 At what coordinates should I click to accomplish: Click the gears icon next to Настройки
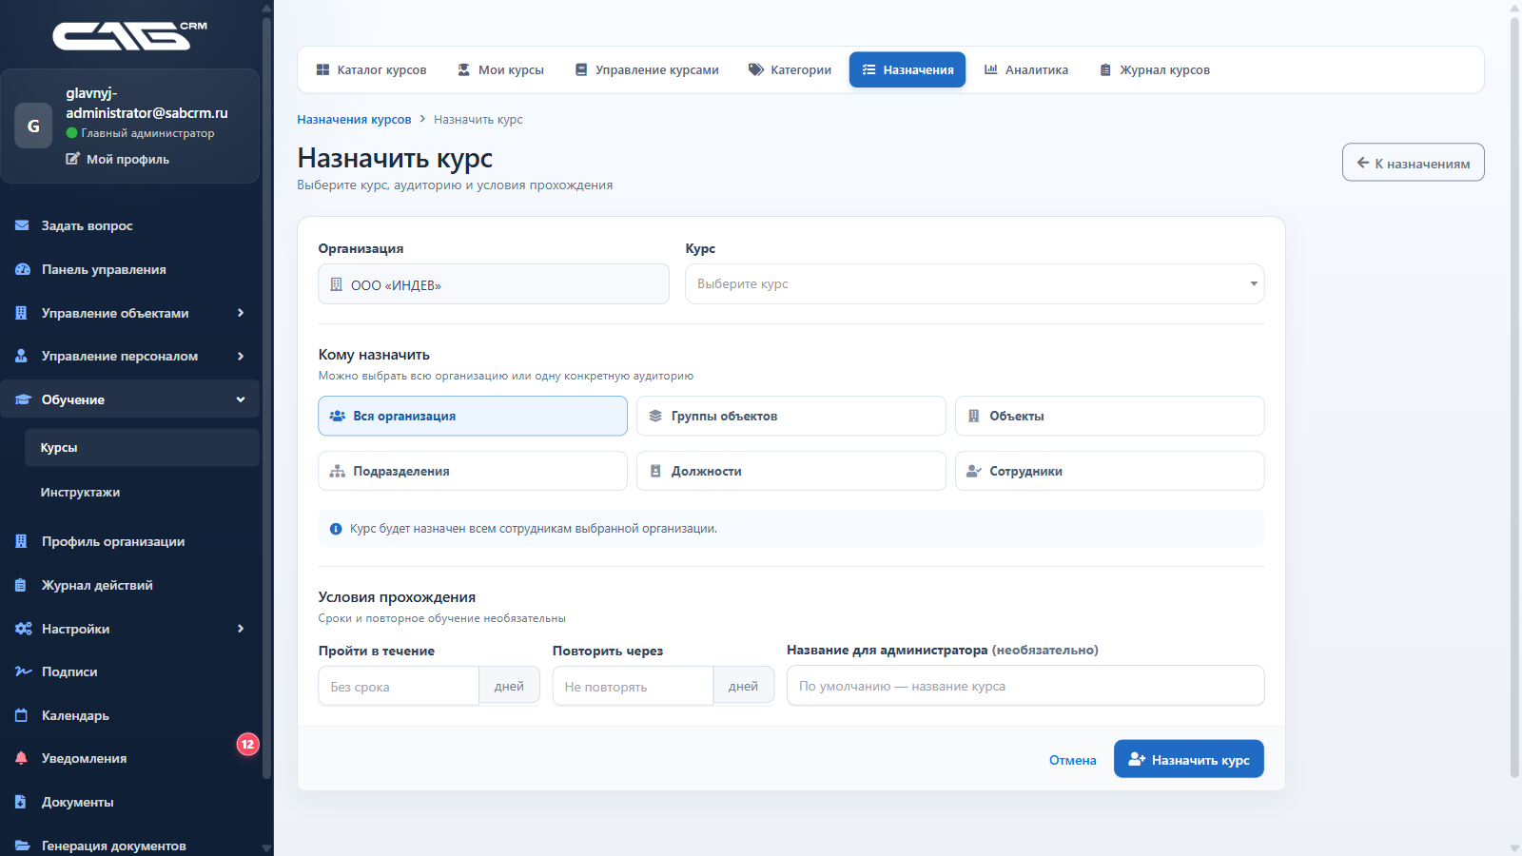[24, 629]
